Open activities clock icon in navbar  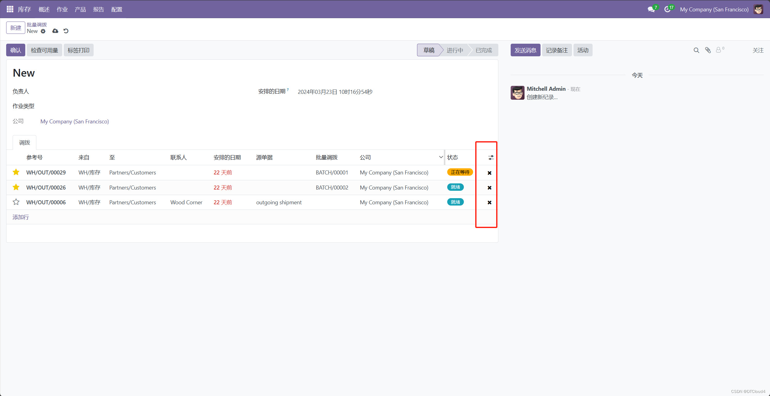[x=667, y=9]
